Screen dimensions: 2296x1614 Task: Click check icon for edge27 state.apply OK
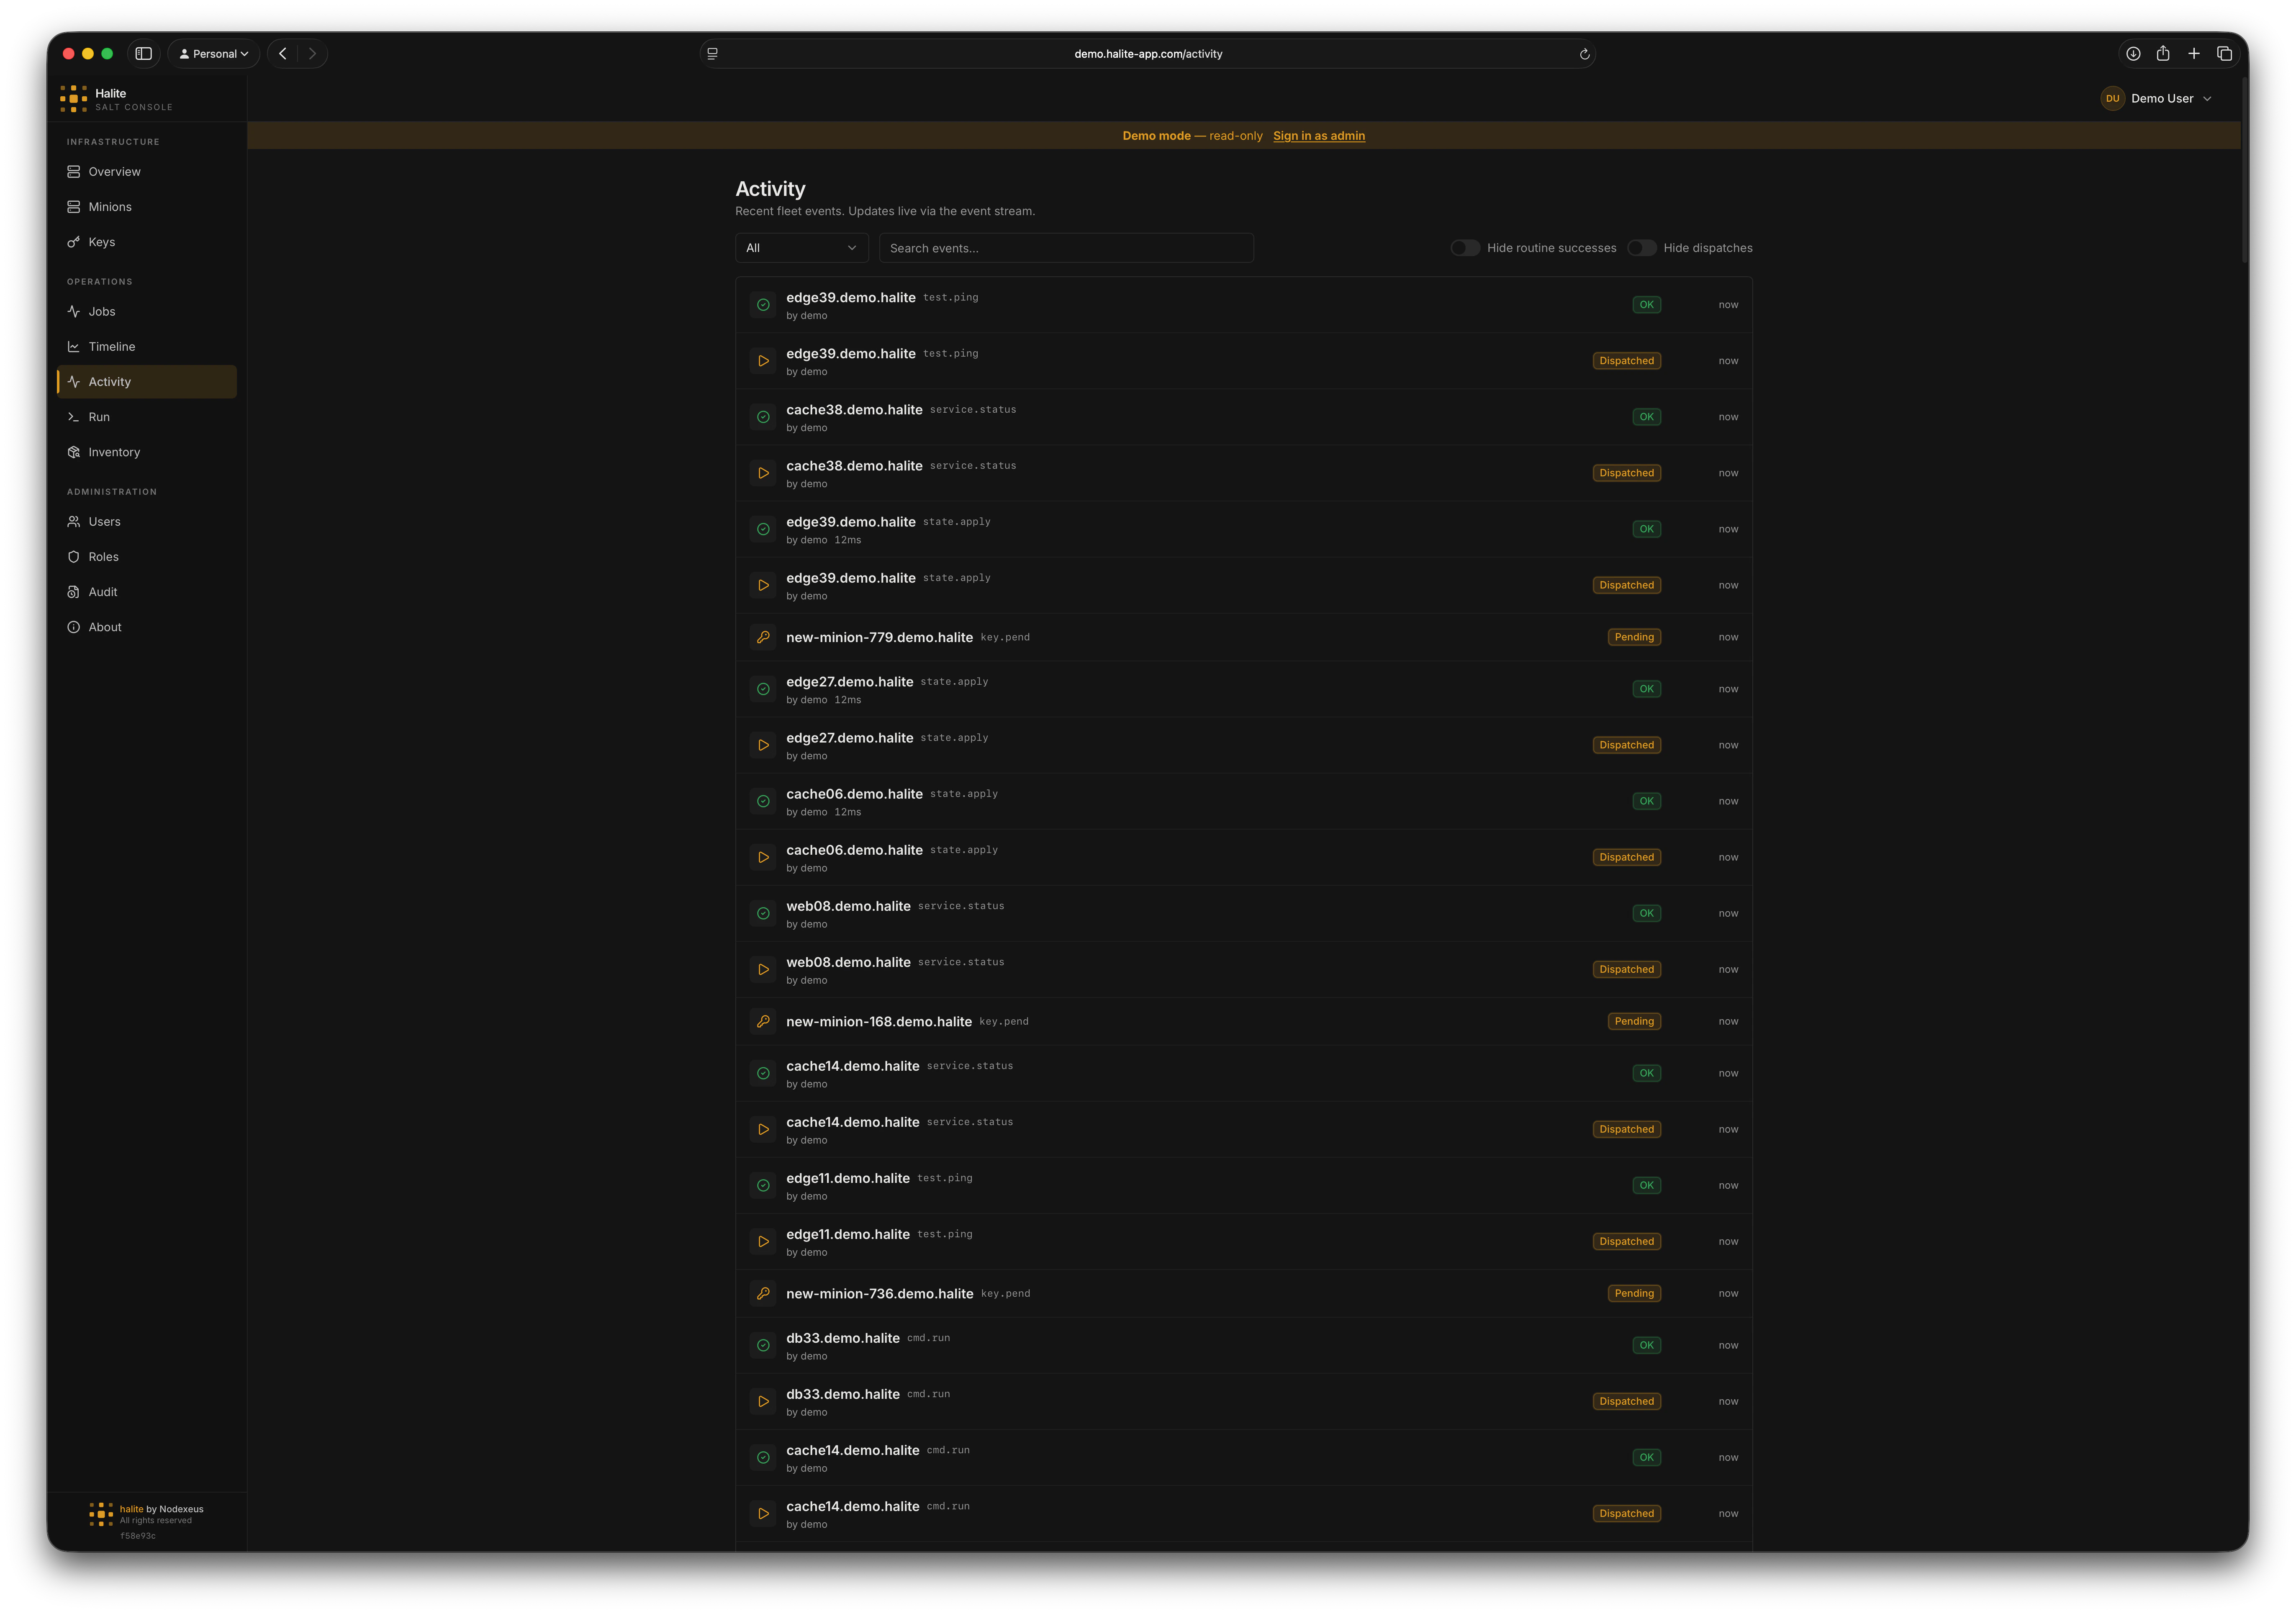click(x=763, y=689)
